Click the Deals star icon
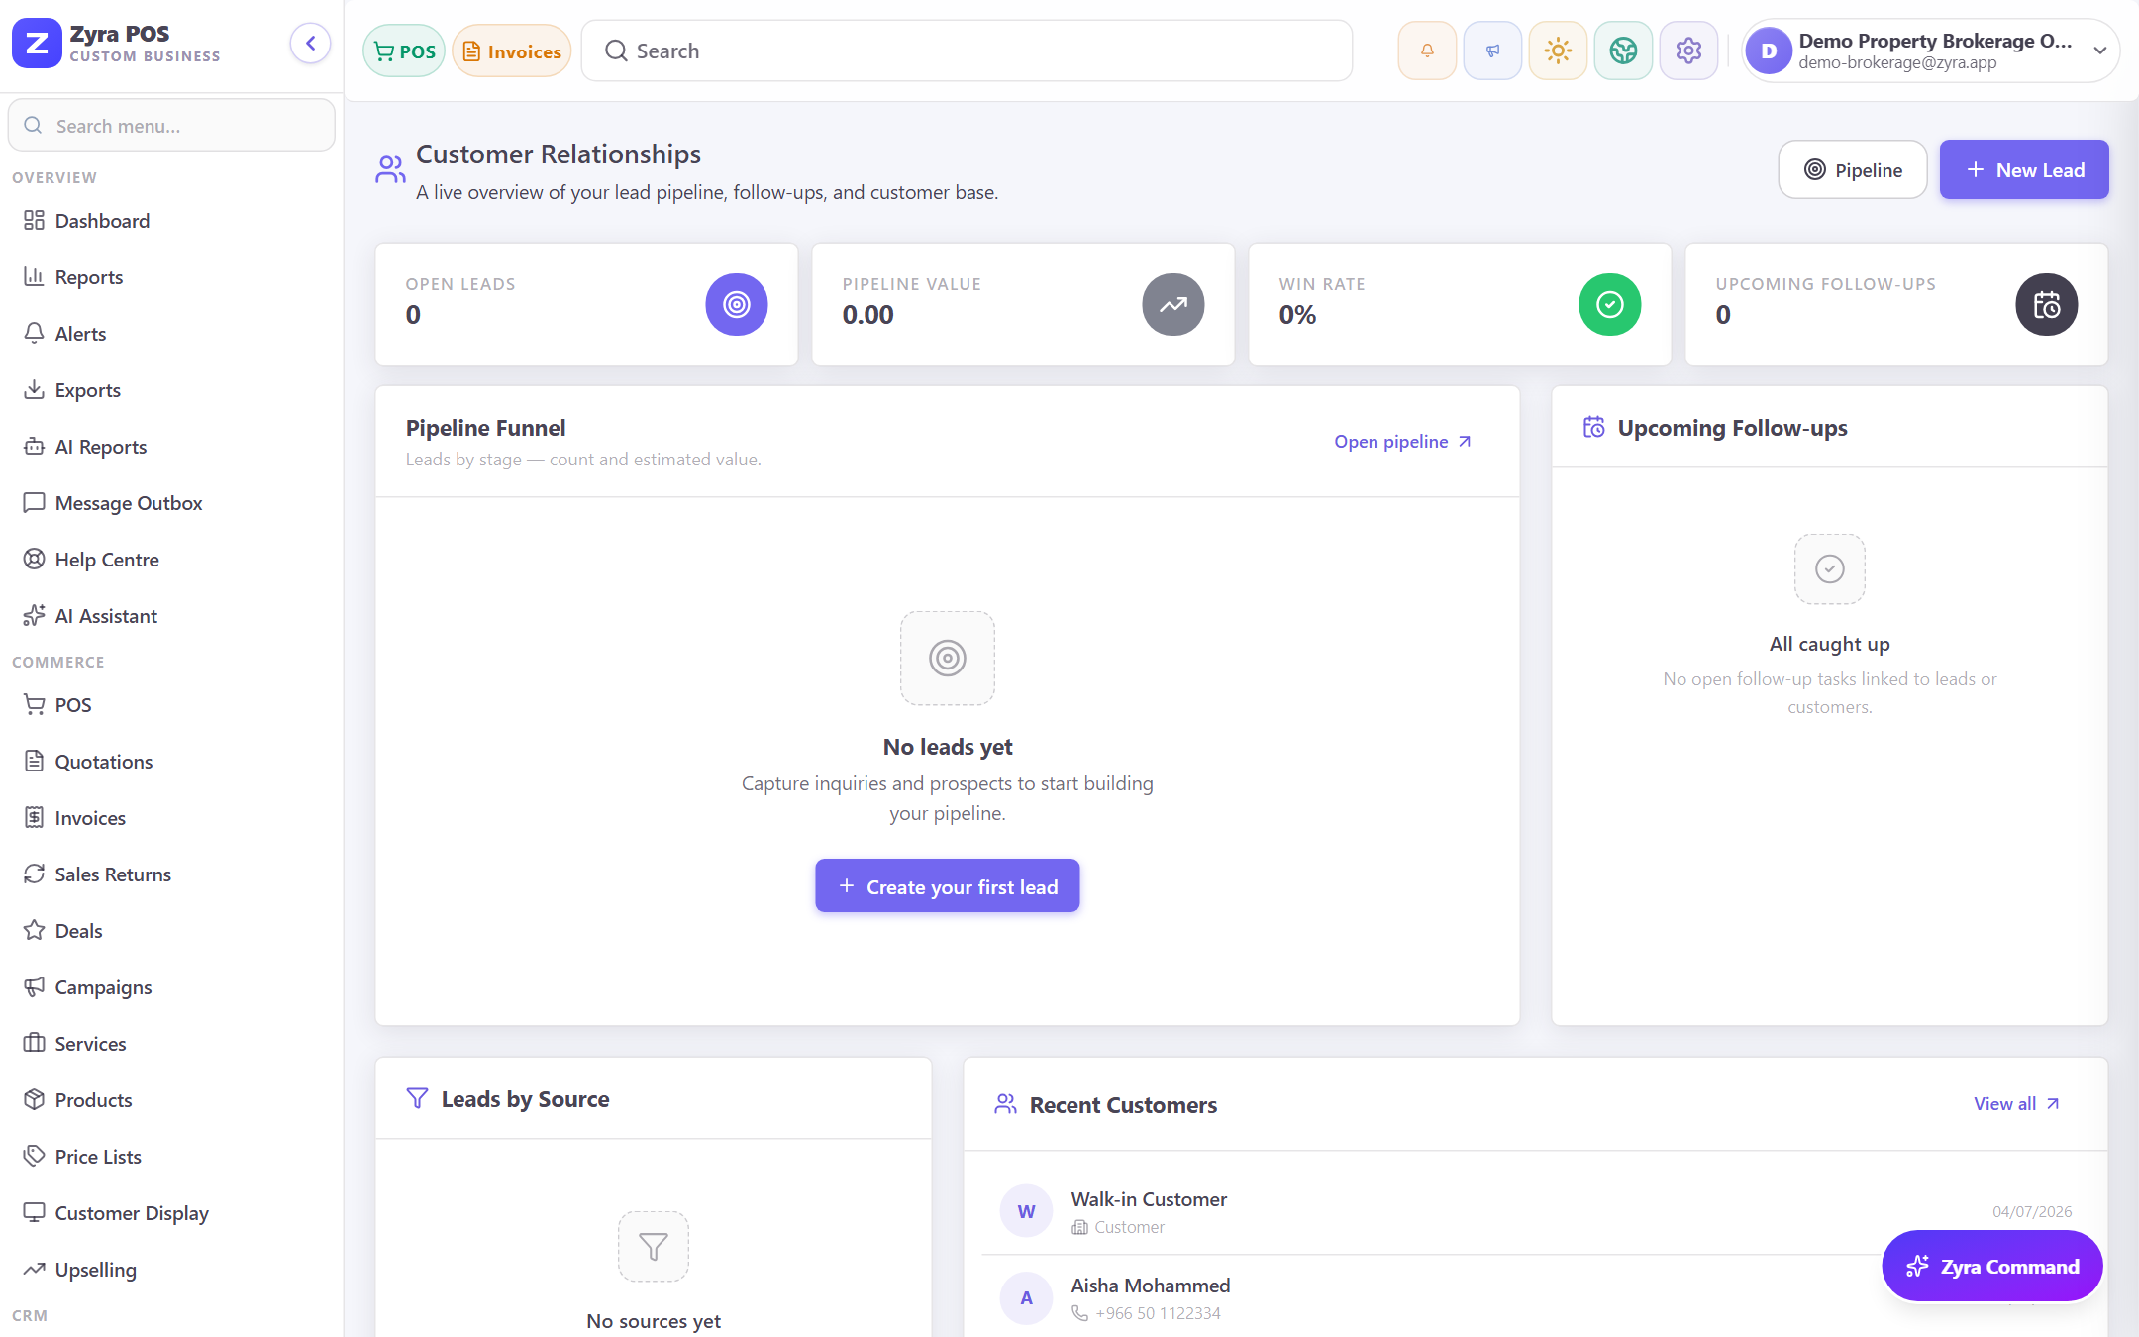 [35, 931]
